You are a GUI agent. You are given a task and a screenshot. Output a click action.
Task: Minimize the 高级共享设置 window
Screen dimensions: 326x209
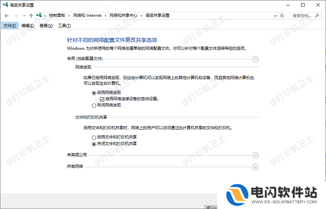point(288,5)
